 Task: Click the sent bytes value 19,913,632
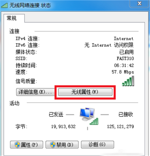coord(63,127)
